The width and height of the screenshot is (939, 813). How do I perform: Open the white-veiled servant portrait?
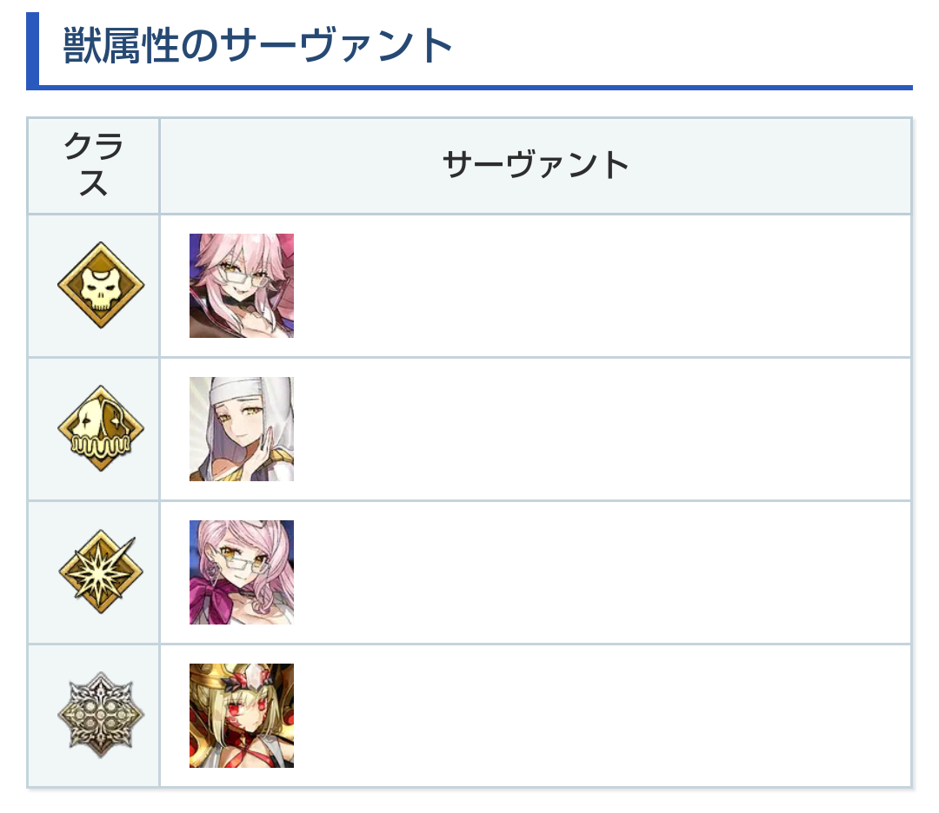click(x=242, y=428)
